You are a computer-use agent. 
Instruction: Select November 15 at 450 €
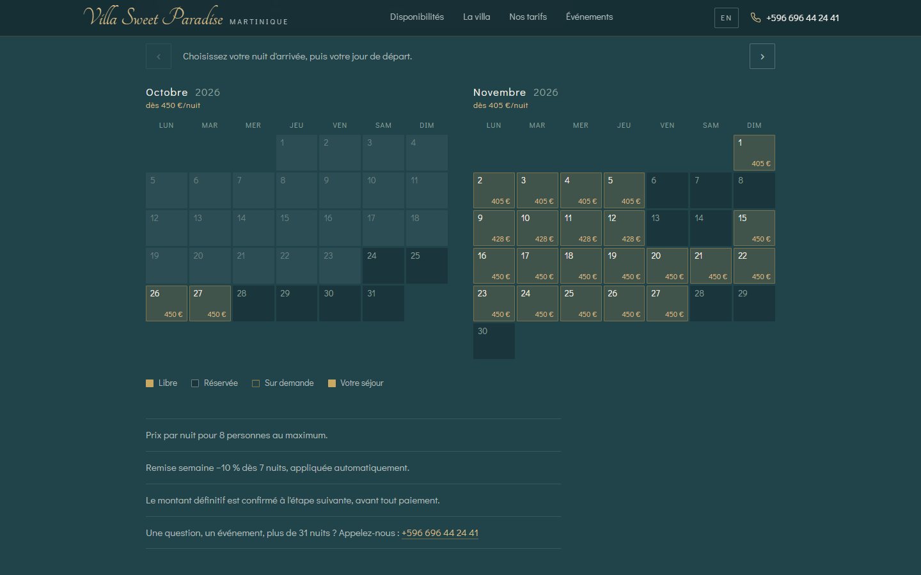pyautogui.click(x=754, y=228)
